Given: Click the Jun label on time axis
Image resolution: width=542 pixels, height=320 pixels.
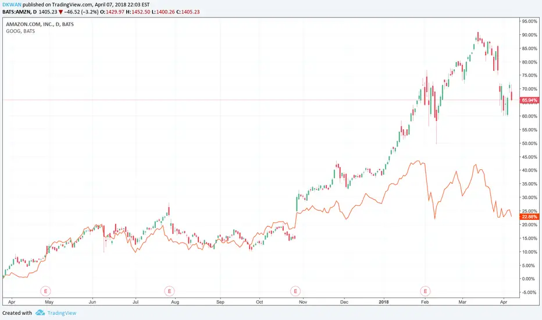Looking at the screenshot, I should click(92, 302).
